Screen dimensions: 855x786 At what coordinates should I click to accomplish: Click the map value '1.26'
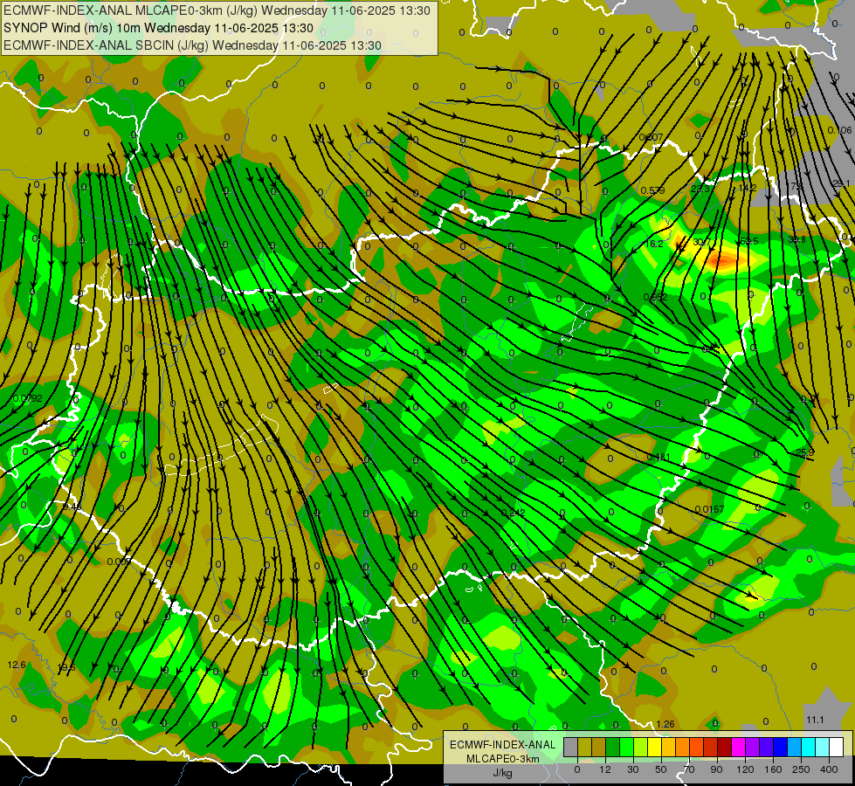(665, 724)
